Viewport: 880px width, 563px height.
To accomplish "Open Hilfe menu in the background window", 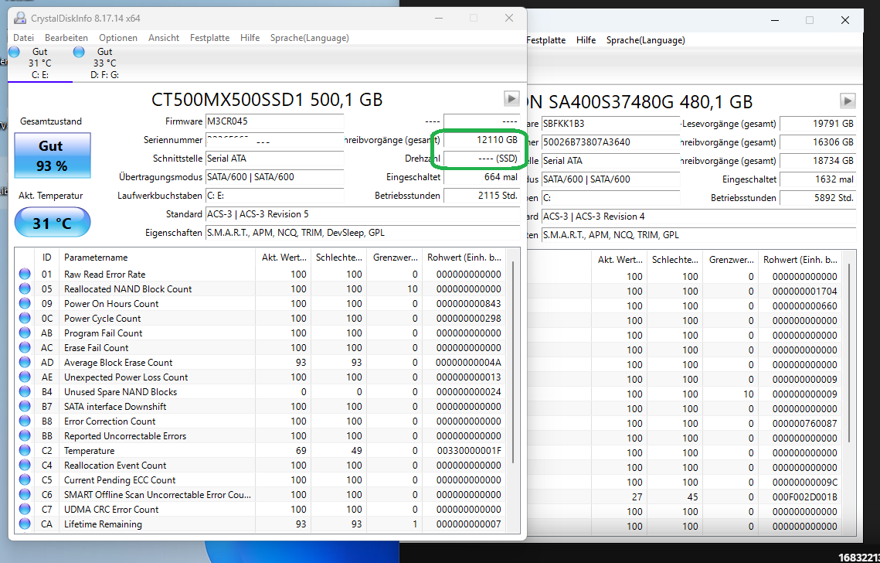I will click(586, 40).
